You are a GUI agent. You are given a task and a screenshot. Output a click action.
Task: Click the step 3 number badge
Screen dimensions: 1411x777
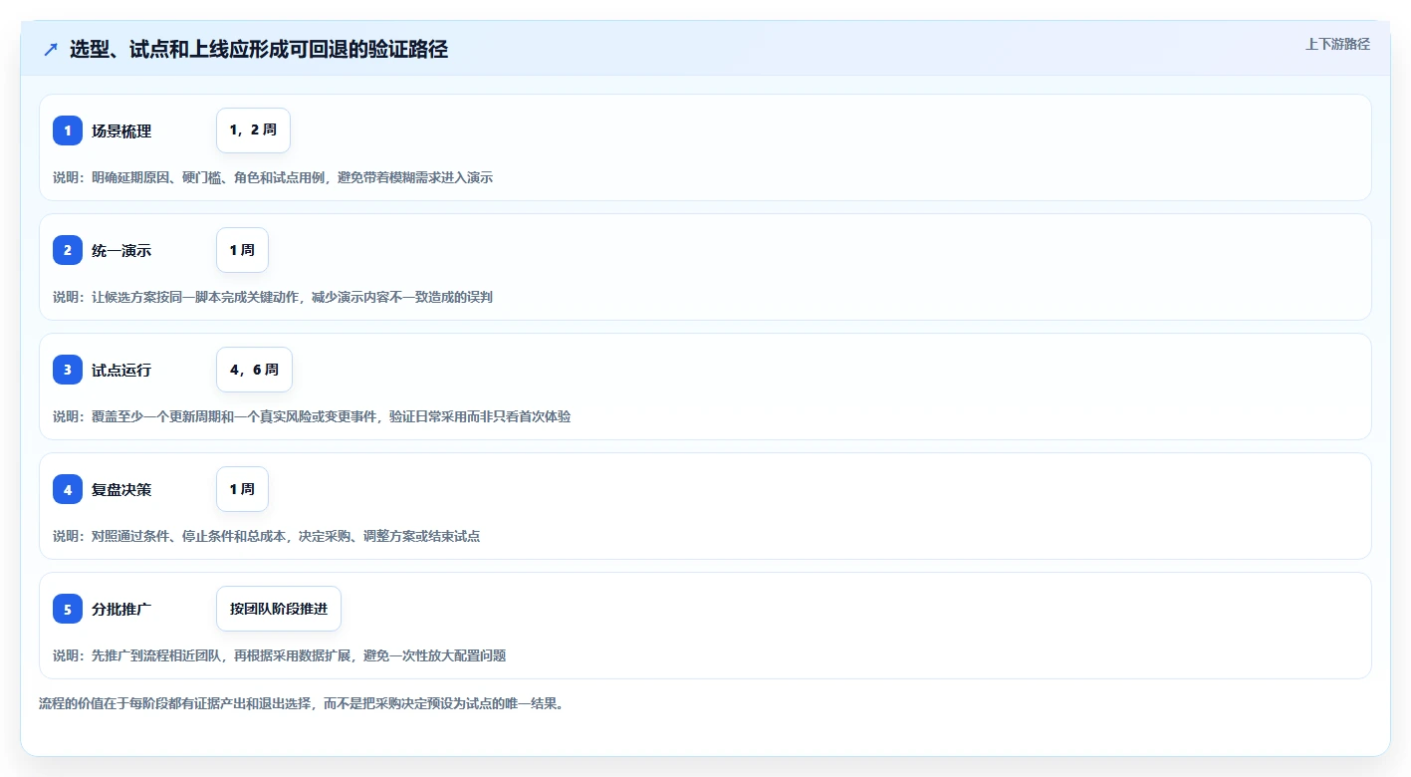68,370
